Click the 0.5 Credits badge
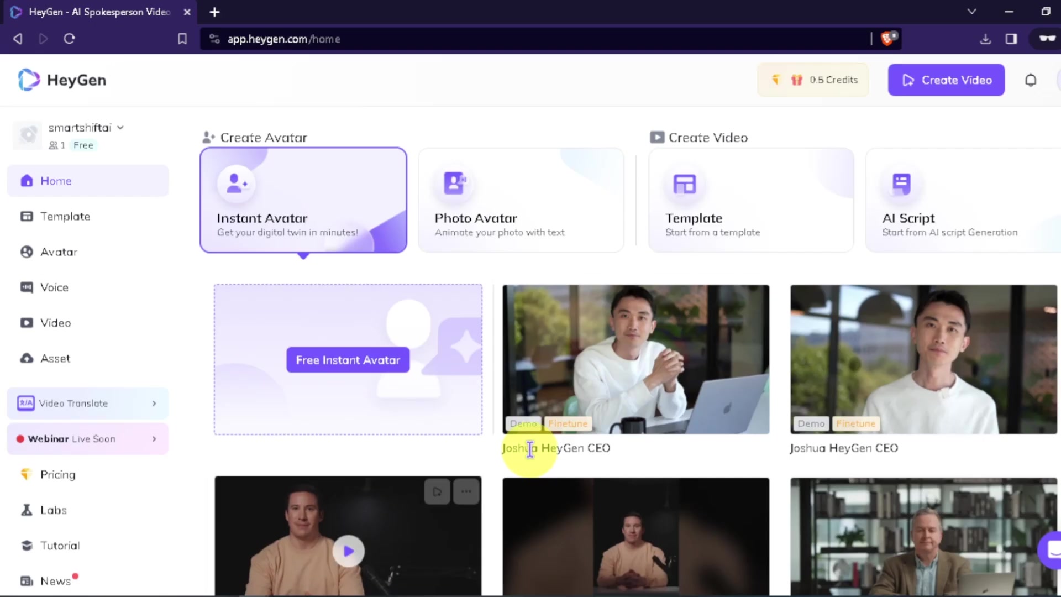The image size is (1061, 597). [813, 80]
